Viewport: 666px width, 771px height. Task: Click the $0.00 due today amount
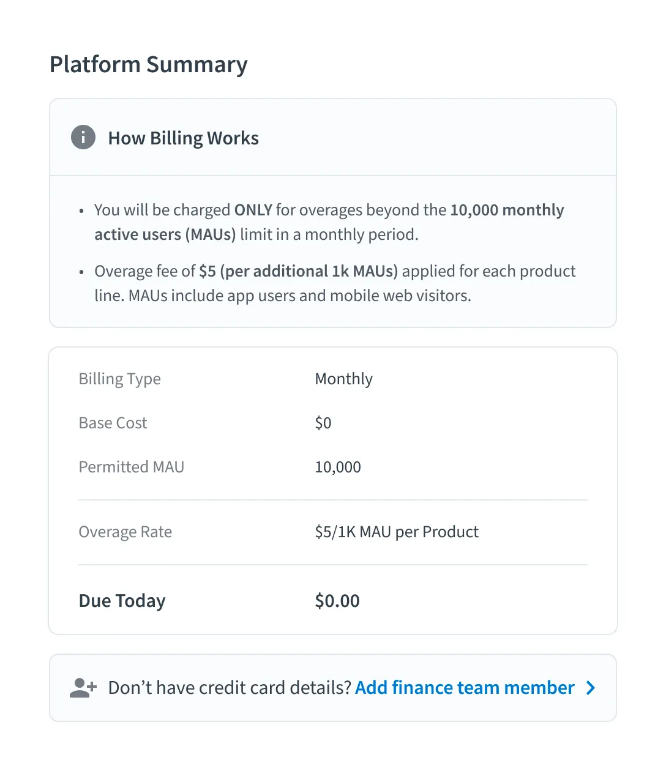tap(337, 600)
